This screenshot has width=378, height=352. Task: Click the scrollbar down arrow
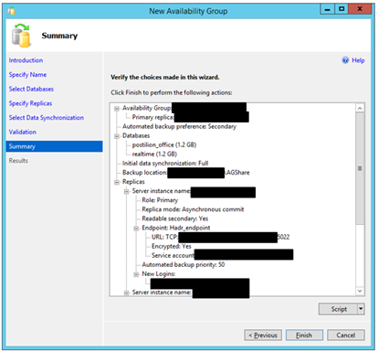coord(360,291)
